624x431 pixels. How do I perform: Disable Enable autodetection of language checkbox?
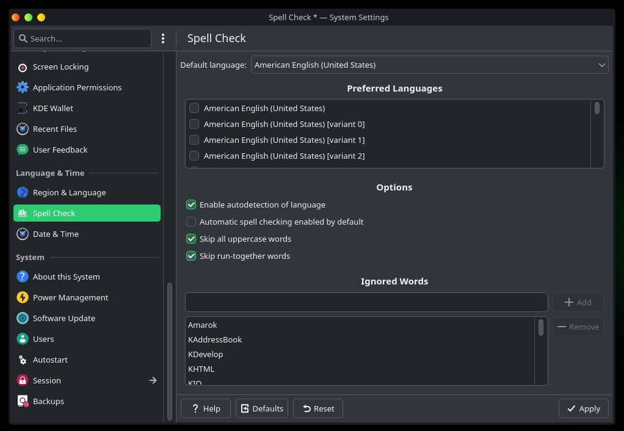[x=191, y=205]
